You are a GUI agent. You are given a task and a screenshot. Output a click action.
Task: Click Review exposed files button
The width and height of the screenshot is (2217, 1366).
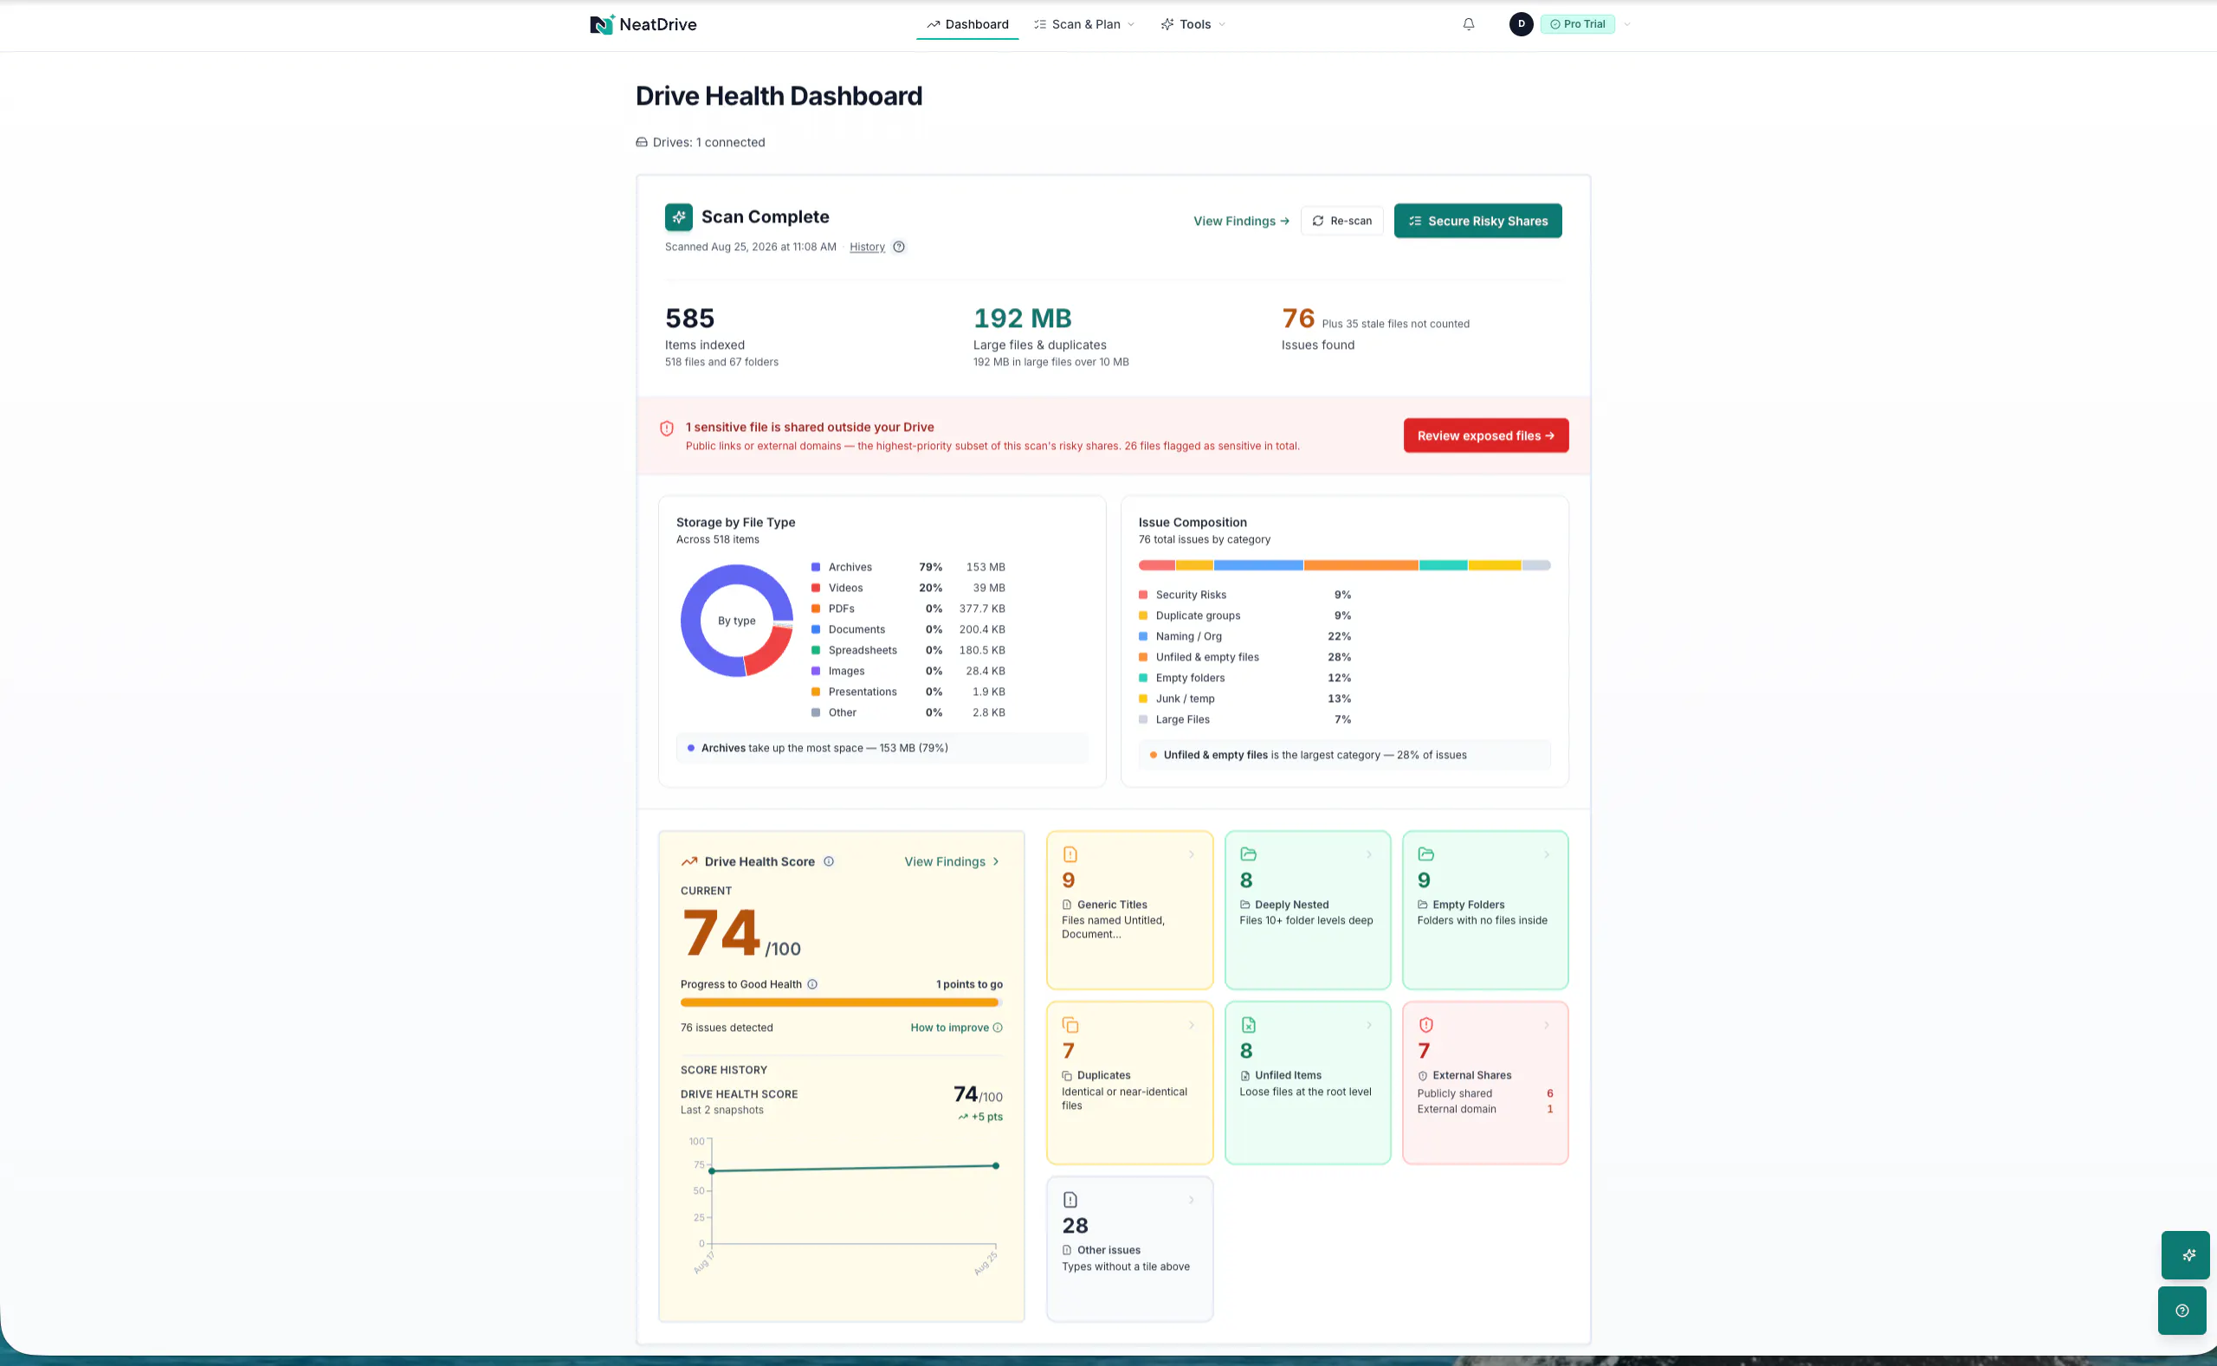pos(1486,436)
